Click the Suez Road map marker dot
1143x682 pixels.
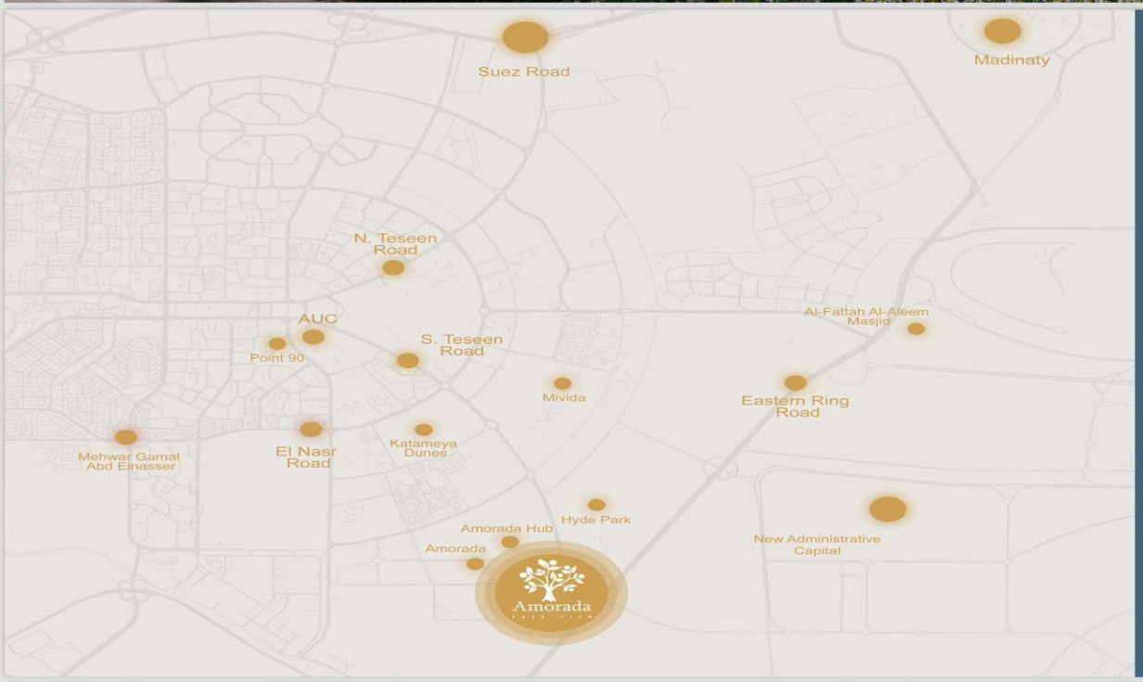(x=525, y=38)
